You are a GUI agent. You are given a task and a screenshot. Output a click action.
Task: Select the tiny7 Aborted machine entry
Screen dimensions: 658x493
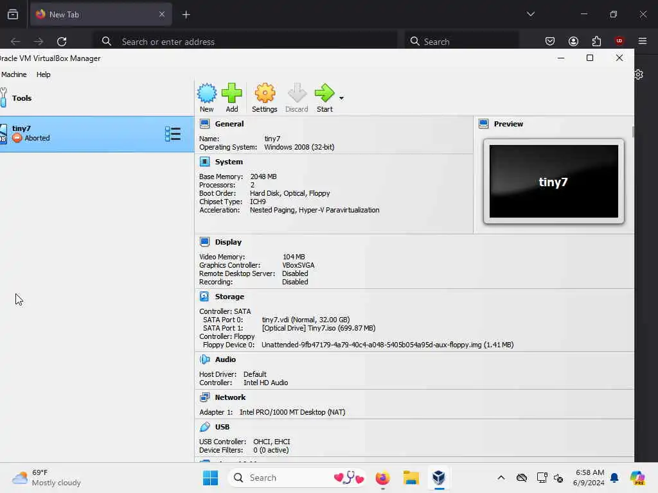(x=97, y=134)
